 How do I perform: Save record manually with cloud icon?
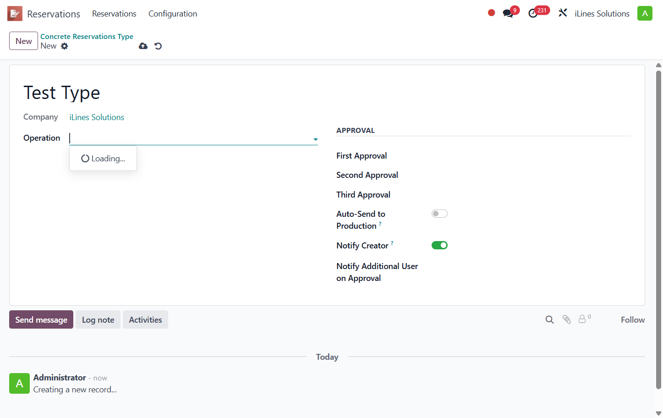tap(143, 46)
